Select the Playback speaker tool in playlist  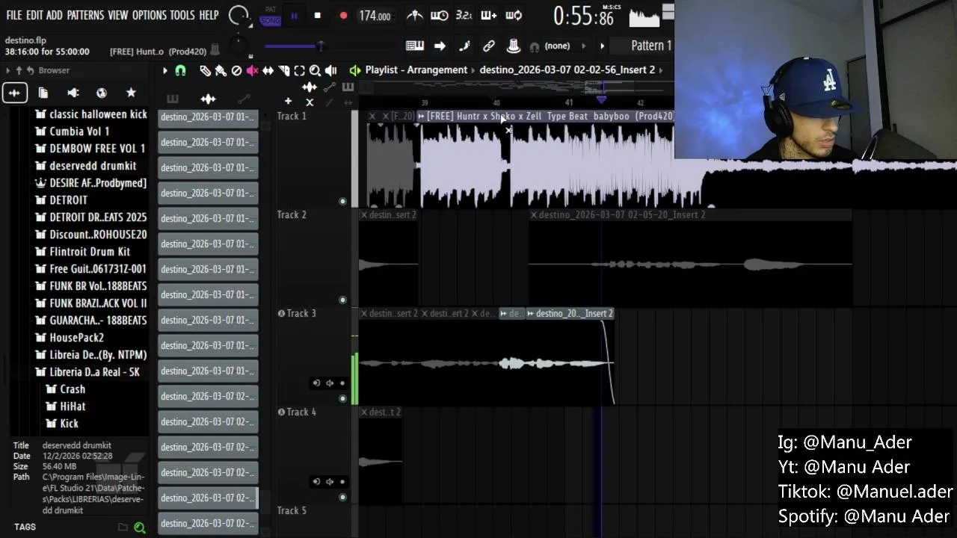point(330,70)
